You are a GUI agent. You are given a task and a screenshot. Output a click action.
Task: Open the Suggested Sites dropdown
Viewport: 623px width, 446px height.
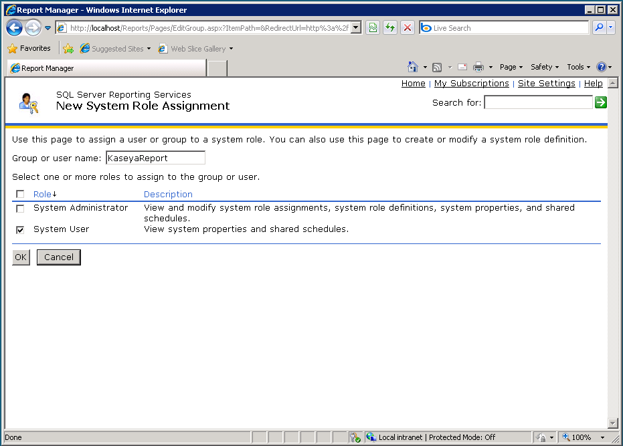coord(149,49)
